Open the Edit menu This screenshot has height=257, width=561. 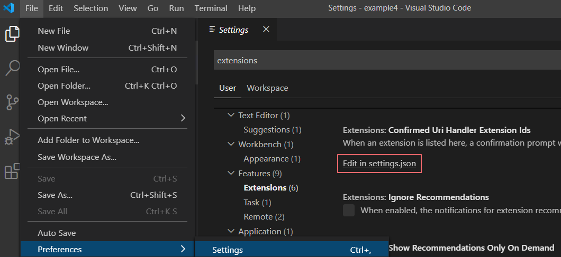pyautogui.click(x=56, y=8)
